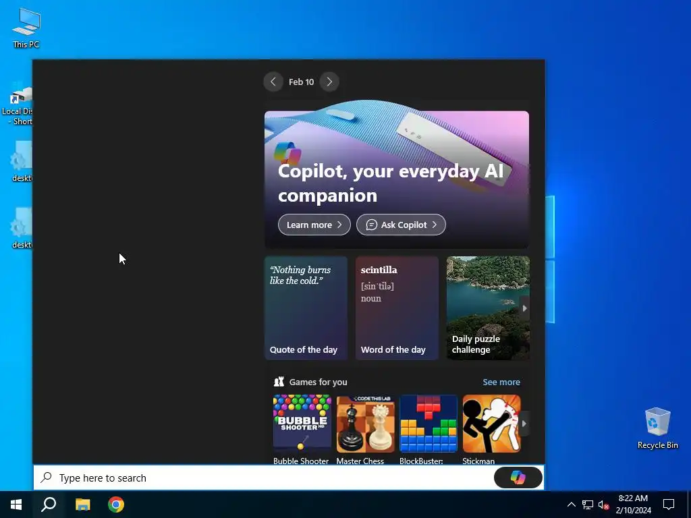Click the Bubble Shooter label text
Screen dimensions: 691x518
pyautogui.click(x=301, y=461)
